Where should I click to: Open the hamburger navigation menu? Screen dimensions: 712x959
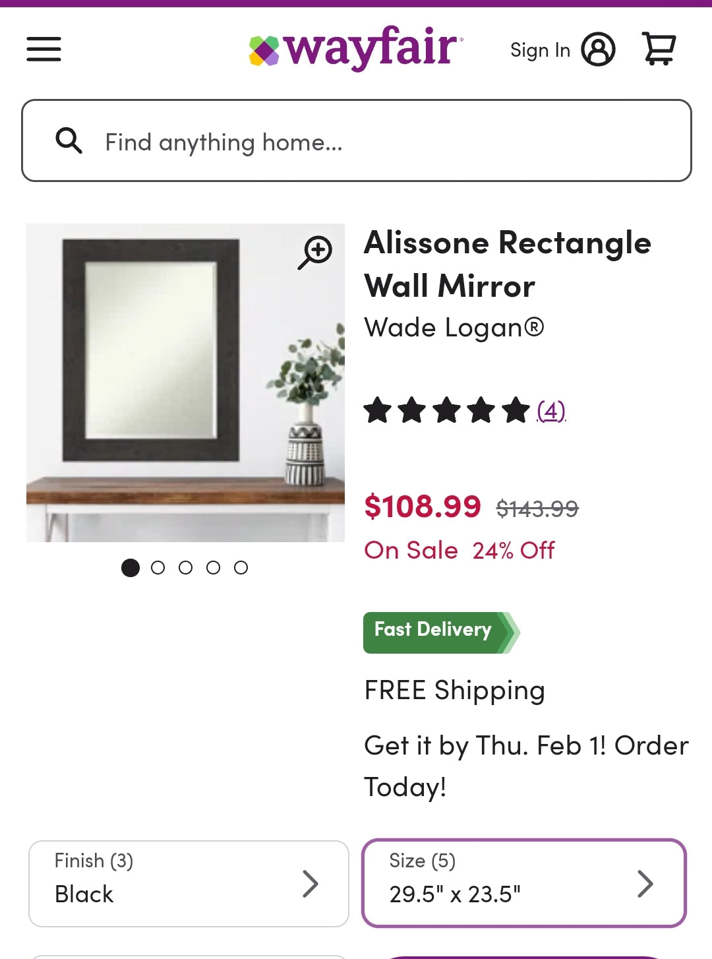pyautogui.click(x=44, y=49)
